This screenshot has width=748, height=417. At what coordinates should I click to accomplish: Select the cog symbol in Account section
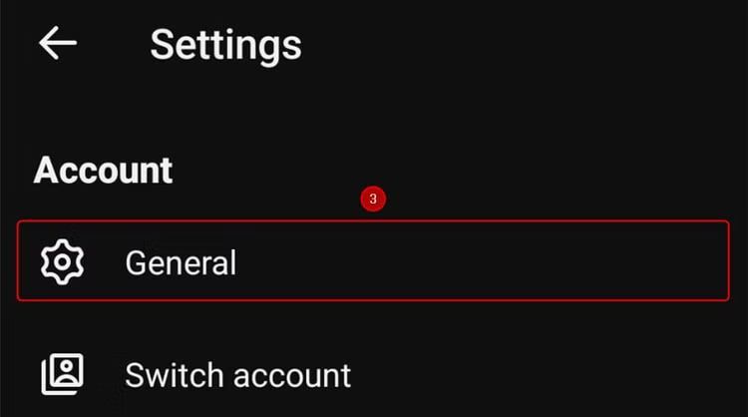tap(62, 261)
